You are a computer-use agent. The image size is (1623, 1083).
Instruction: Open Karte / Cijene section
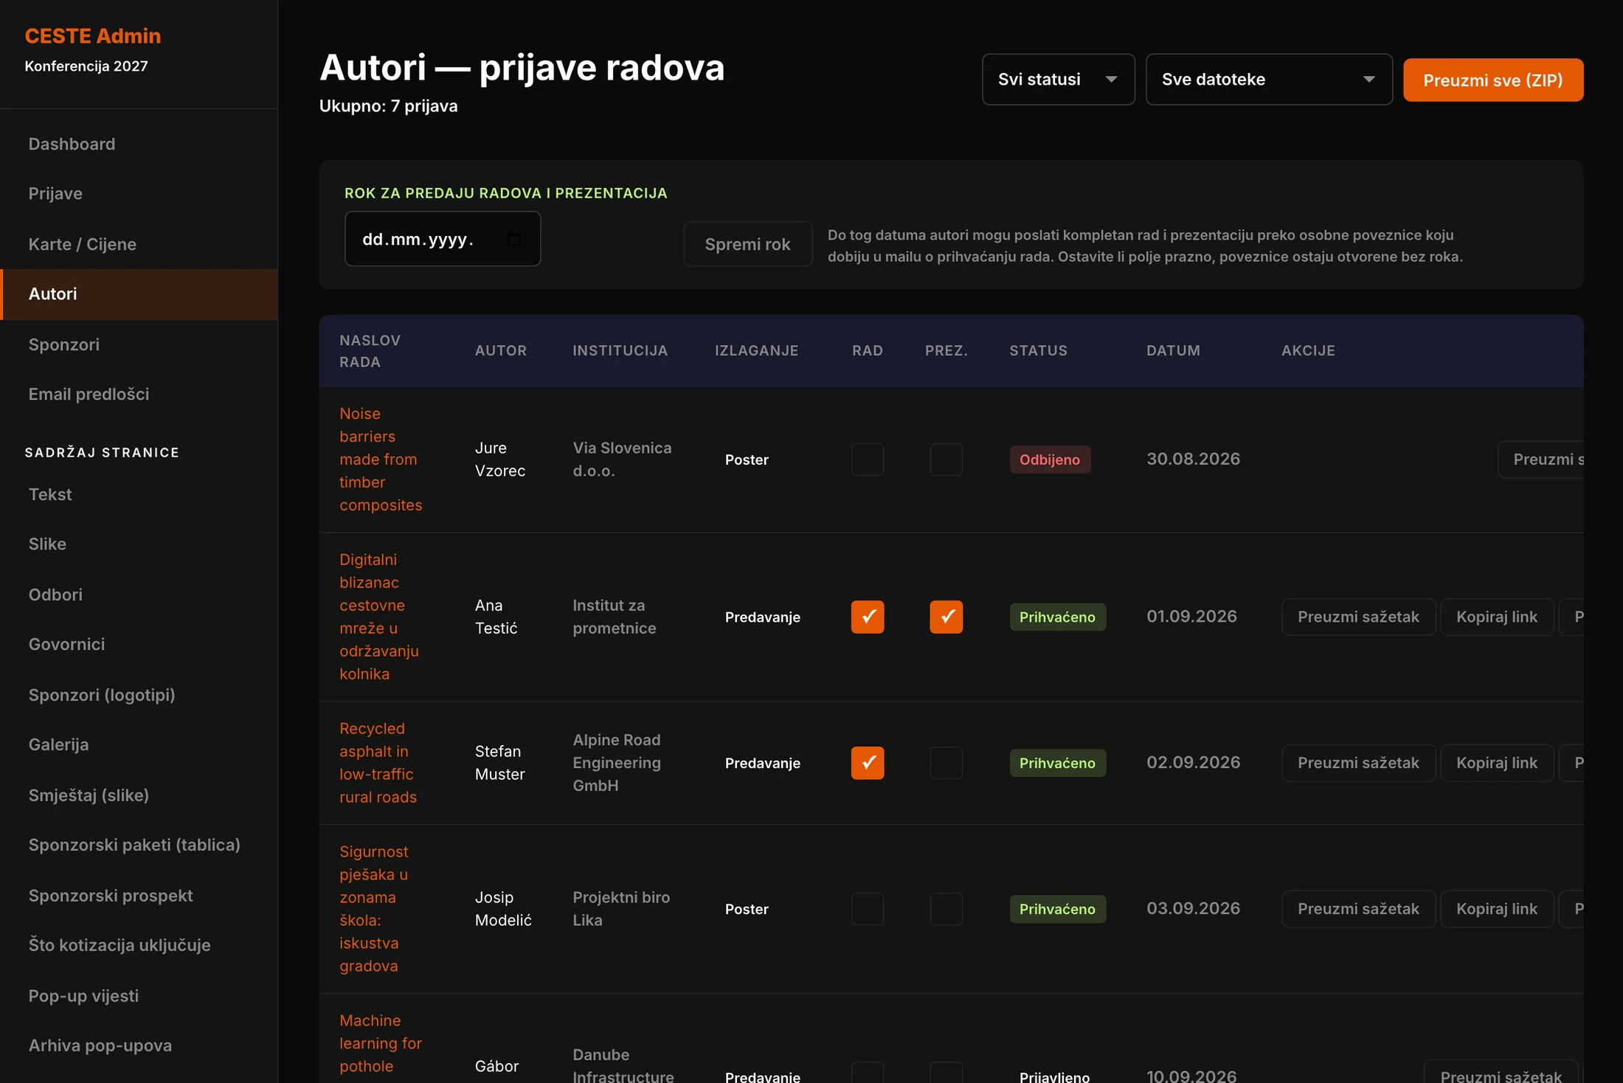[x=139, y=244]
